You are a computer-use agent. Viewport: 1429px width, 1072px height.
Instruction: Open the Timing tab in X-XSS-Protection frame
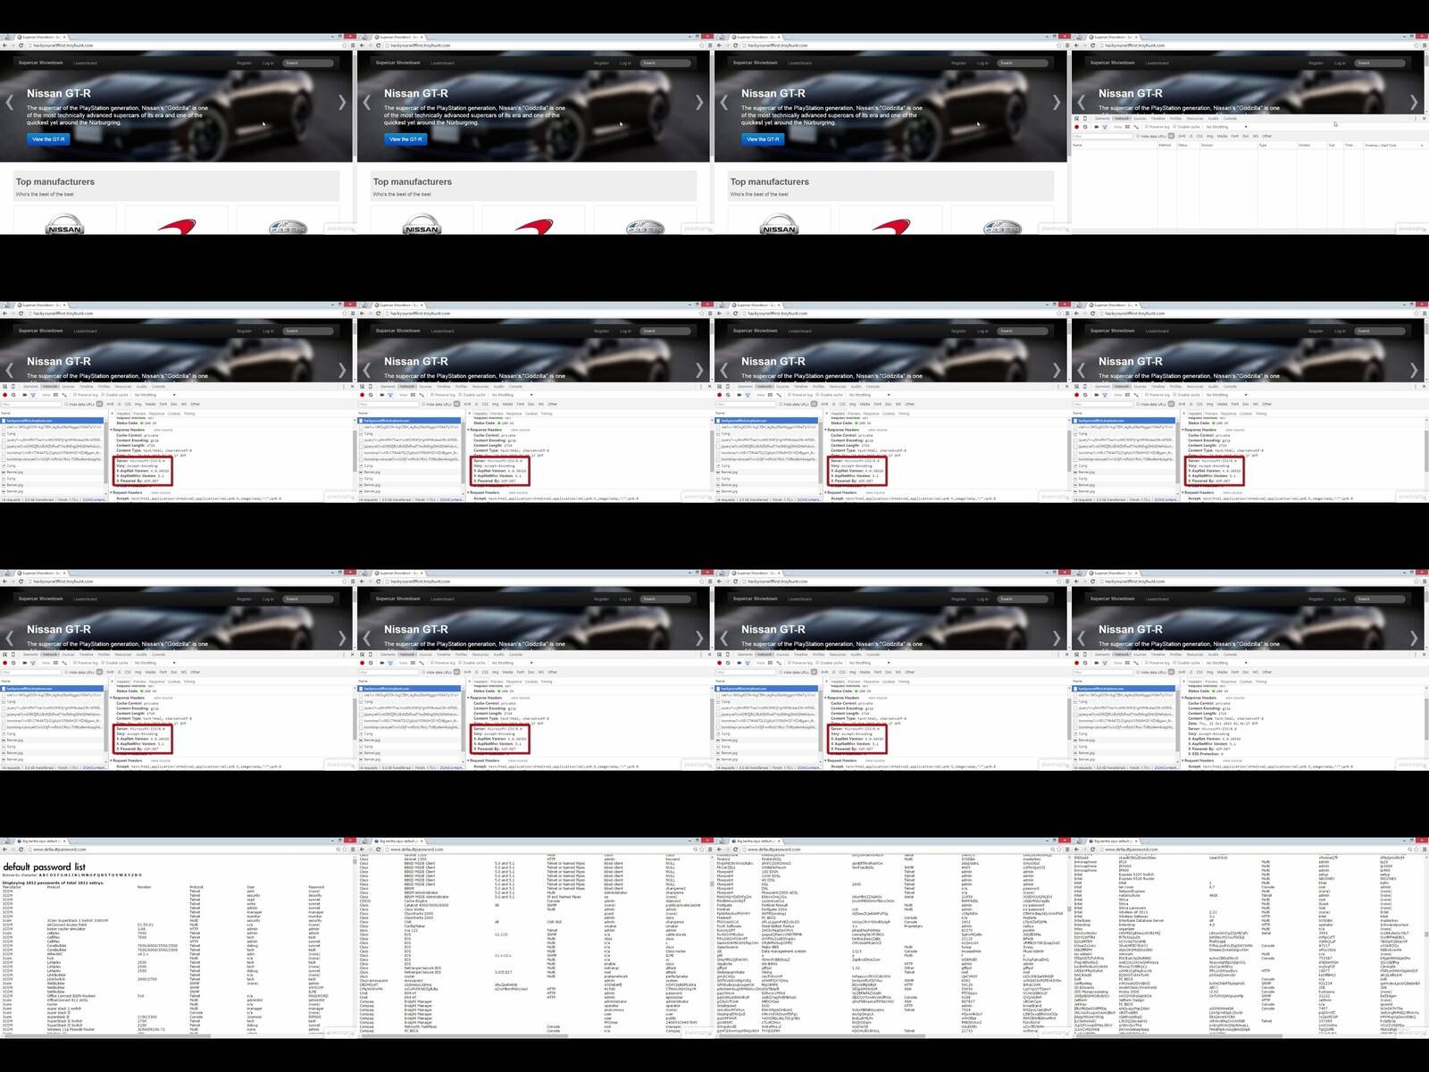pos(1261,682)
